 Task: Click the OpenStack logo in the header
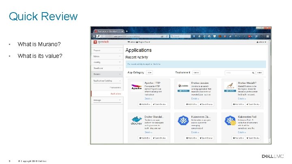(x=101, y=42)
